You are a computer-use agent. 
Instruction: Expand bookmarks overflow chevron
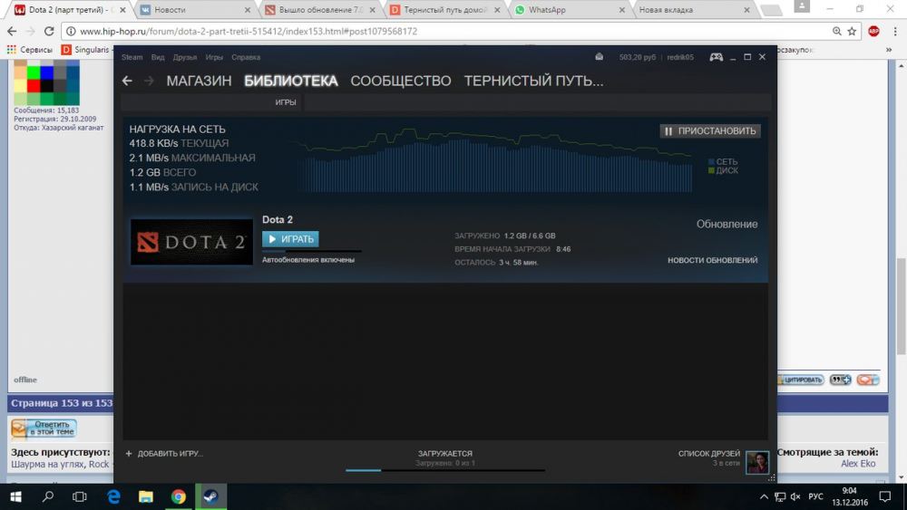tap(889, 50)
